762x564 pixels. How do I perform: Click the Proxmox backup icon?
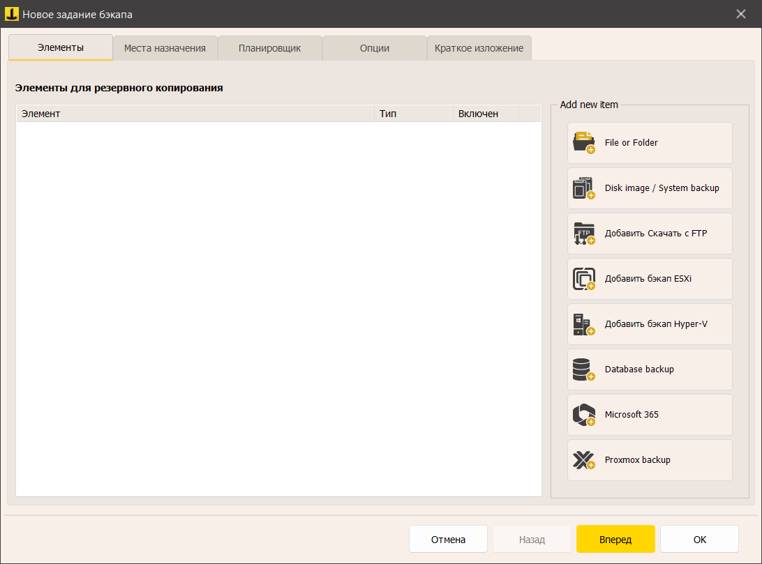(x=583, y=460)
